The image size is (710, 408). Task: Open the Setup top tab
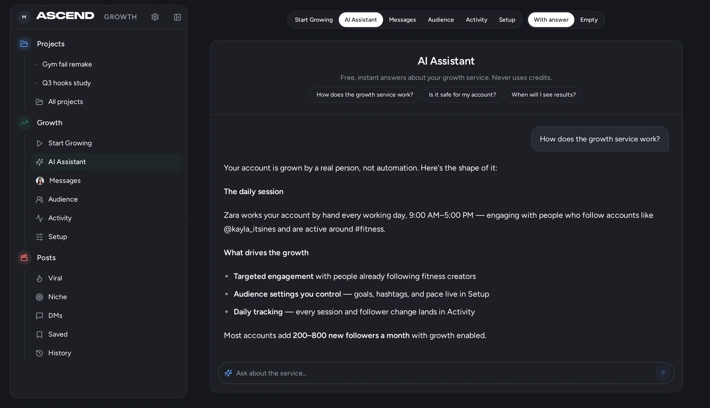[x=507, y=20]
